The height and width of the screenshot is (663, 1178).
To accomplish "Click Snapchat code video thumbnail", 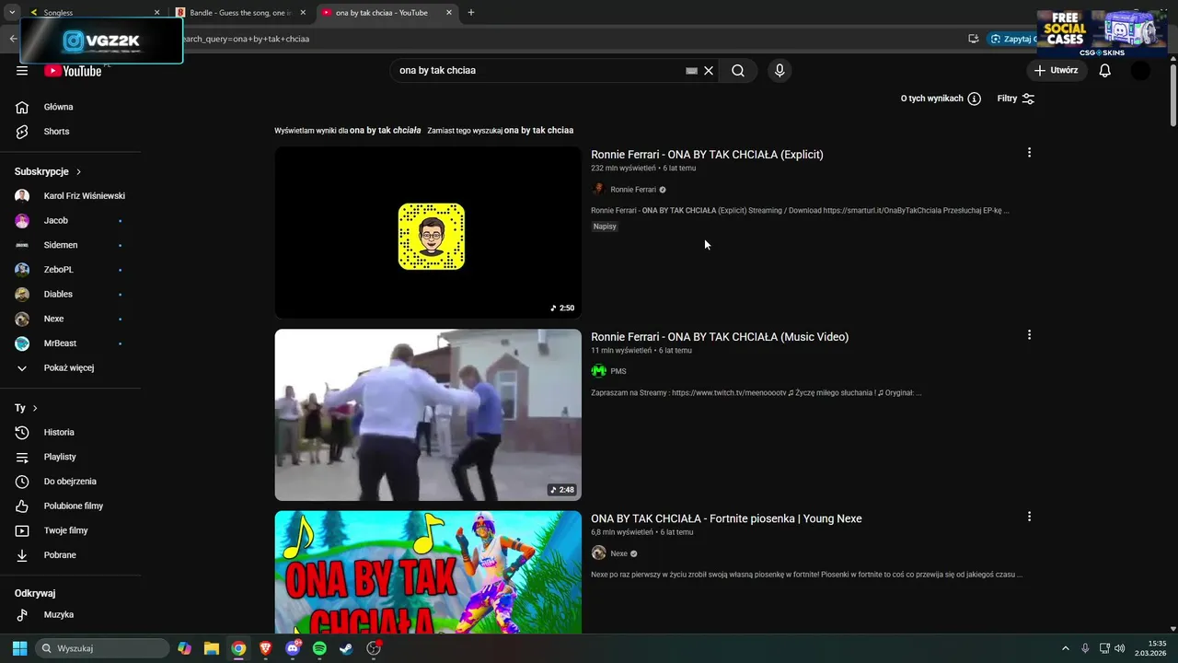I will point(428,233).
